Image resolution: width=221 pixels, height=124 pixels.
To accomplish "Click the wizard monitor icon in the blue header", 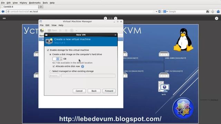I will tap(49, 41).
